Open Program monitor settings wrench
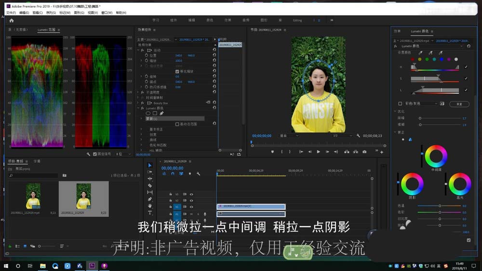 pos(358,136)
